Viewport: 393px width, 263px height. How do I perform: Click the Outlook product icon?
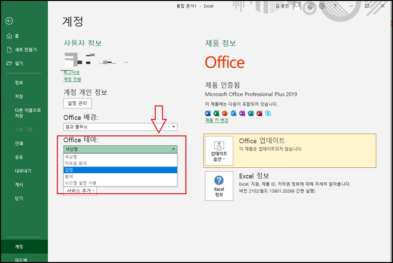233,113
